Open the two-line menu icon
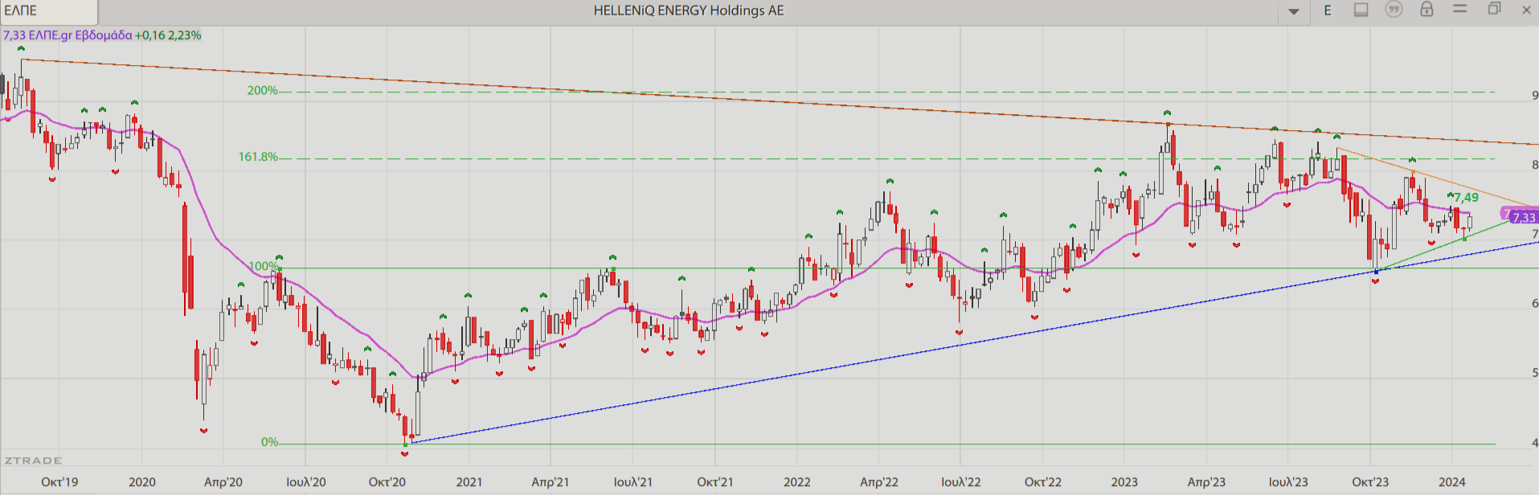 [x=1460, y=9]
